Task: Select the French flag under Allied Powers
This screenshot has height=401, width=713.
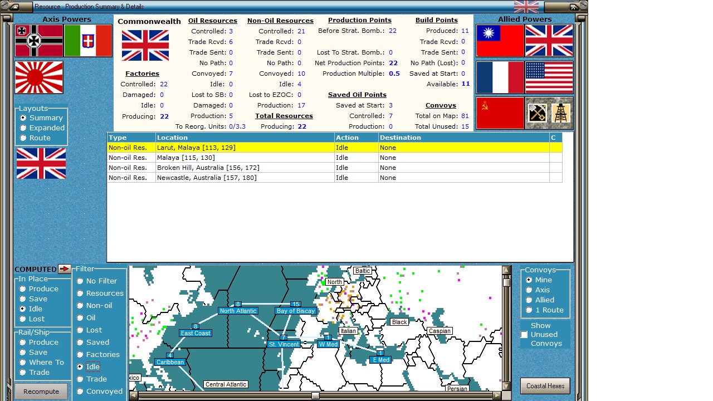Action: [500, 77]
